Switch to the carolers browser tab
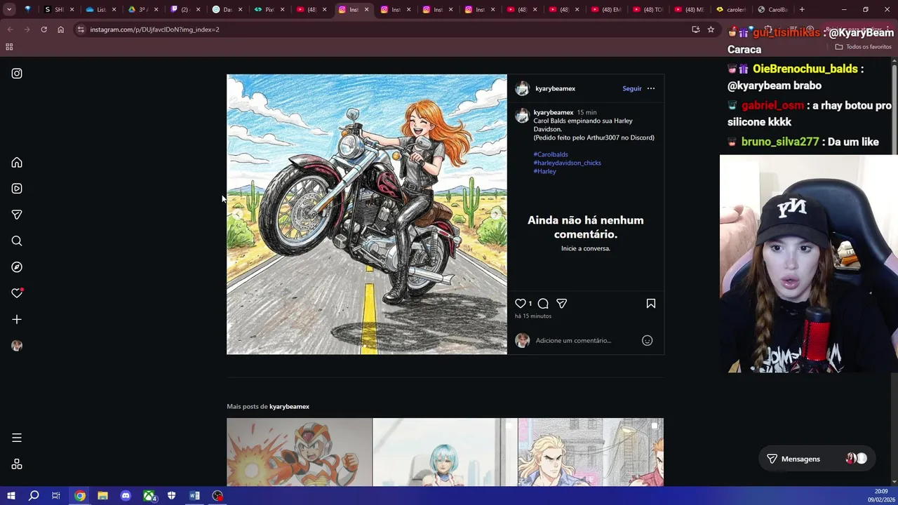The width and height of the screenshot is (898, 505). pyautogui.click(x=732, y=10)
